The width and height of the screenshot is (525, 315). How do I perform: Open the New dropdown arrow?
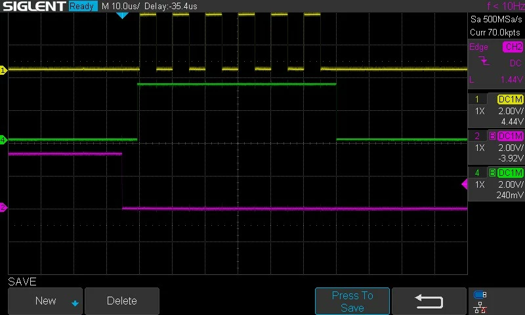(75, 303)
